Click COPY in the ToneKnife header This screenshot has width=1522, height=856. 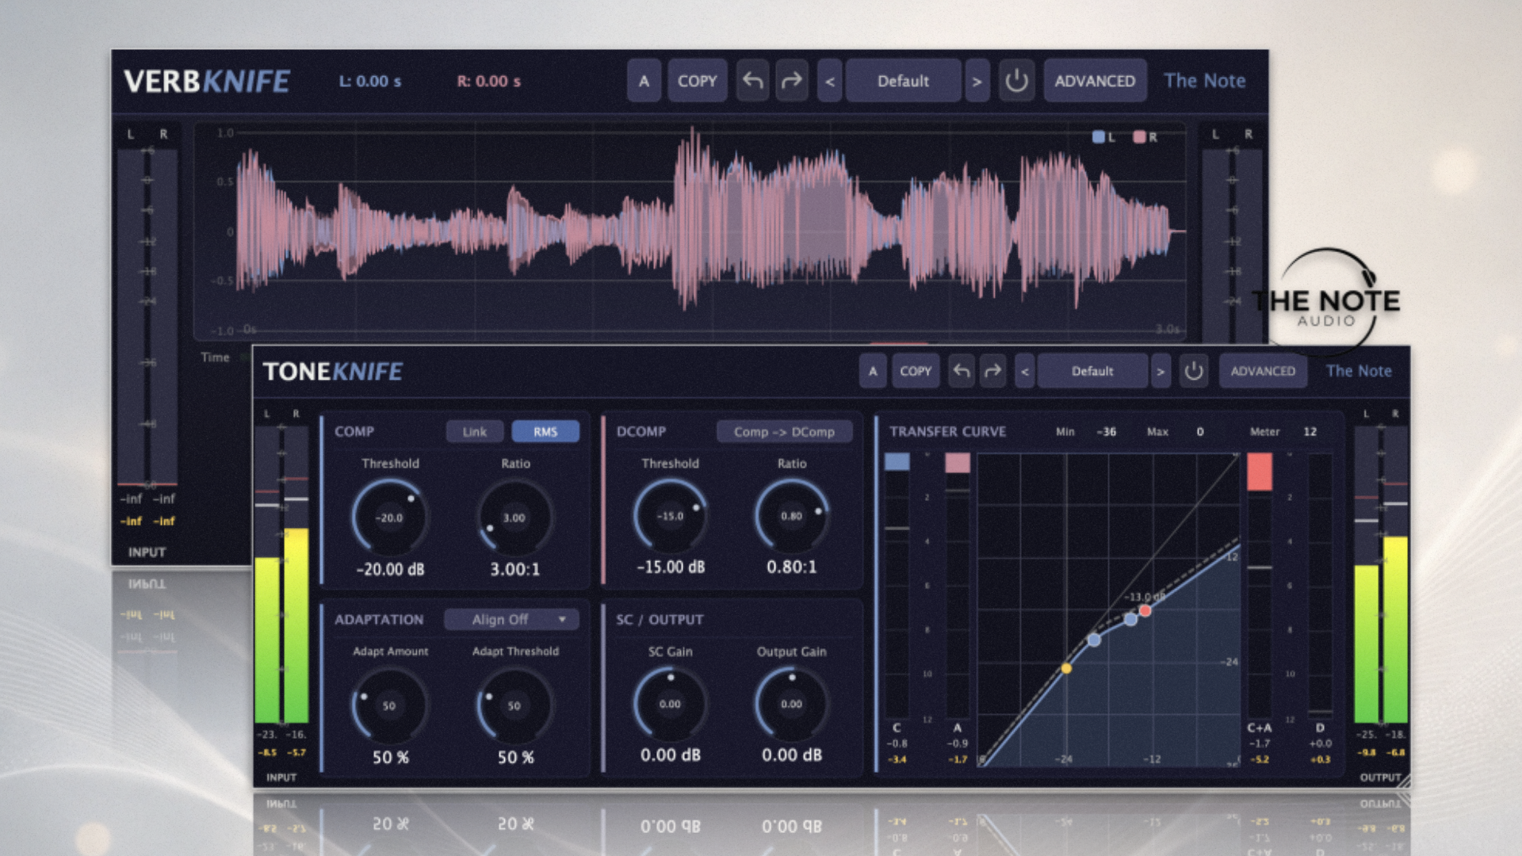pos(916,371)
